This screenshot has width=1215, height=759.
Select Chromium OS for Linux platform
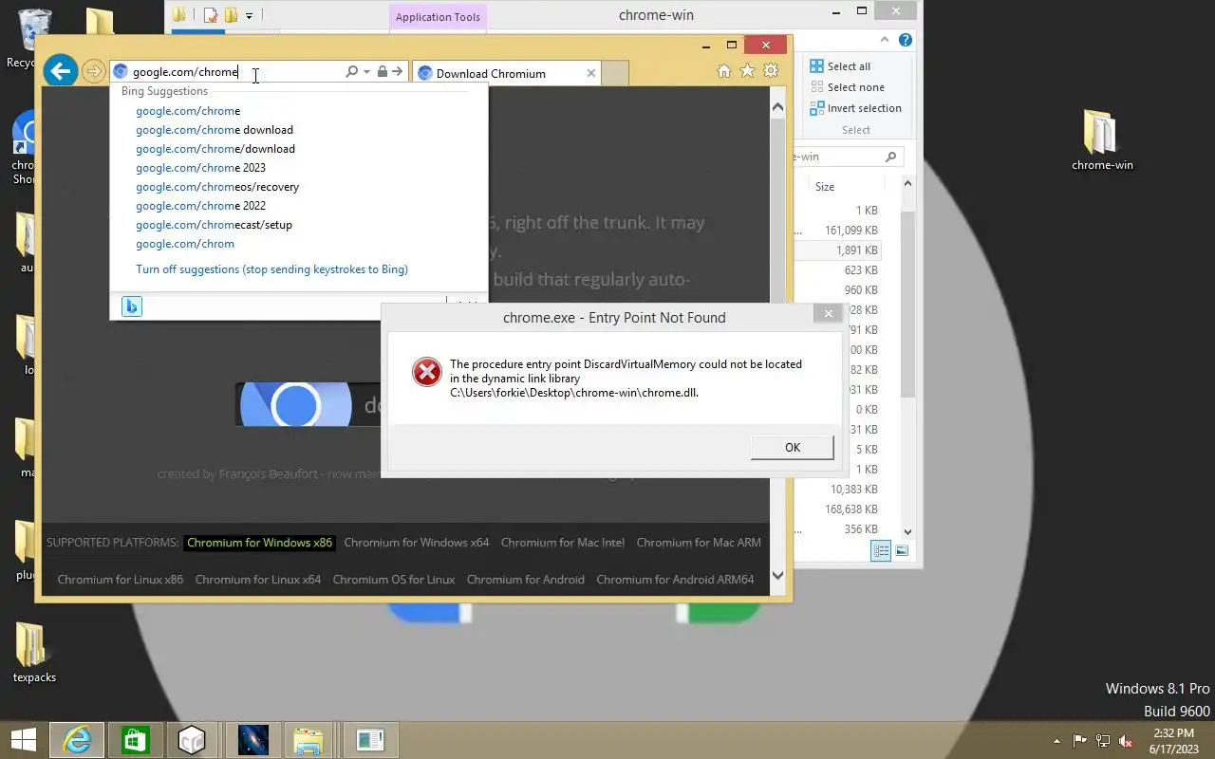394,580
